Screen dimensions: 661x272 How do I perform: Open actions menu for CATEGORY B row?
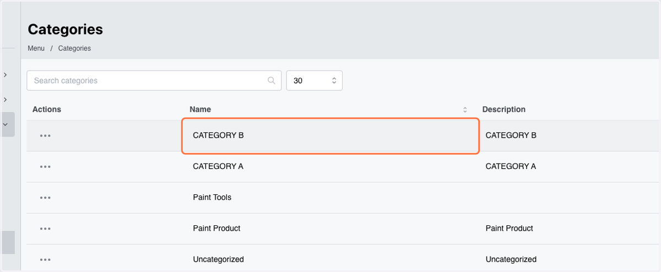click(x=45, y=135)
